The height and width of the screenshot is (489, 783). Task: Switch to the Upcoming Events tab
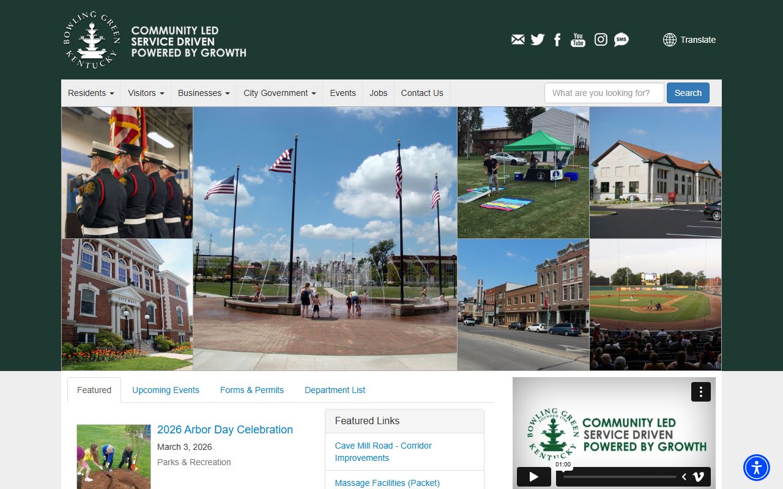tap(166, 390)
